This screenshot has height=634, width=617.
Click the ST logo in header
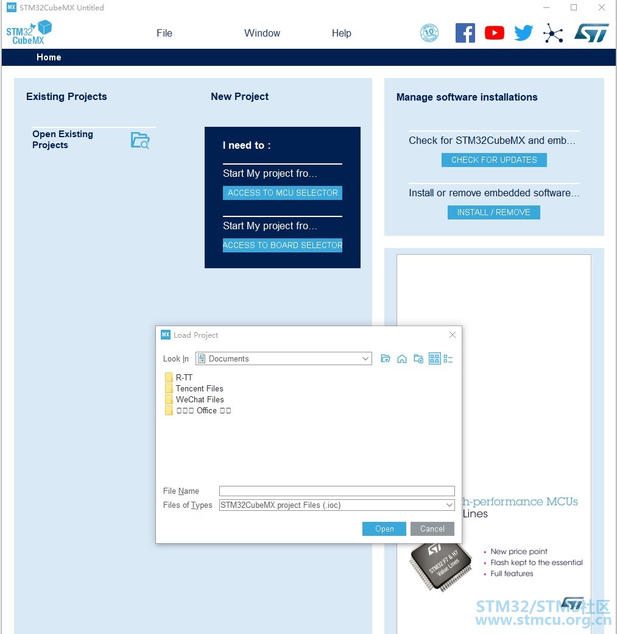[x=591, y=33]
